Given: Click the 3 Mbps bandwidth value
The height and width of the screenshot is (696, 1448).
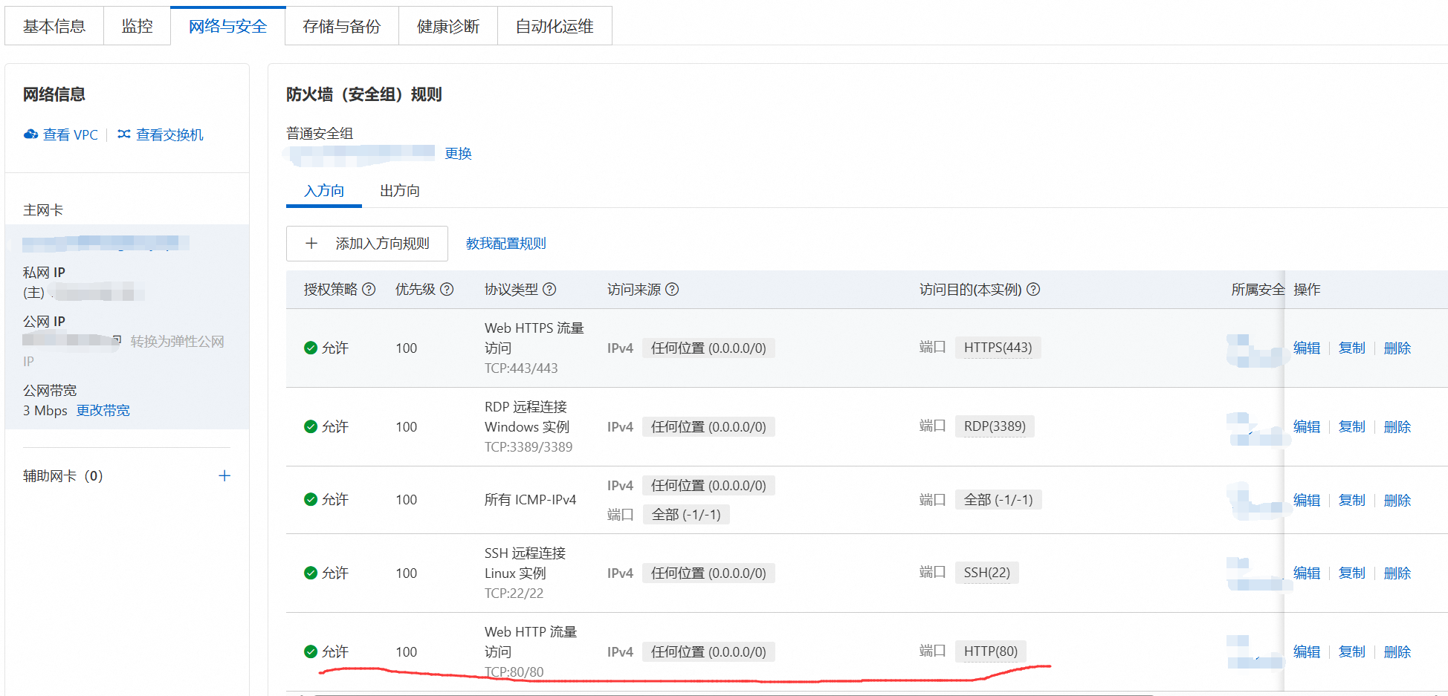Looking at the screenshot, I should pyautogui.click(x=45, y=410).
